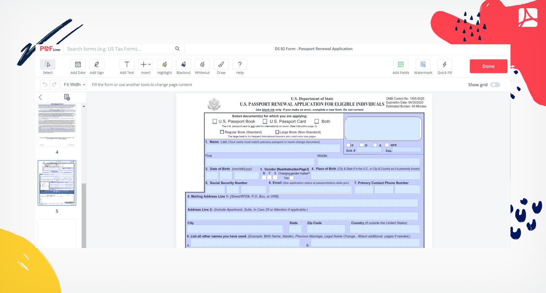This screenshot has height=293, width=546.
Task: Check the U.S. Passport Book box
Action: (x=215, y=121)
